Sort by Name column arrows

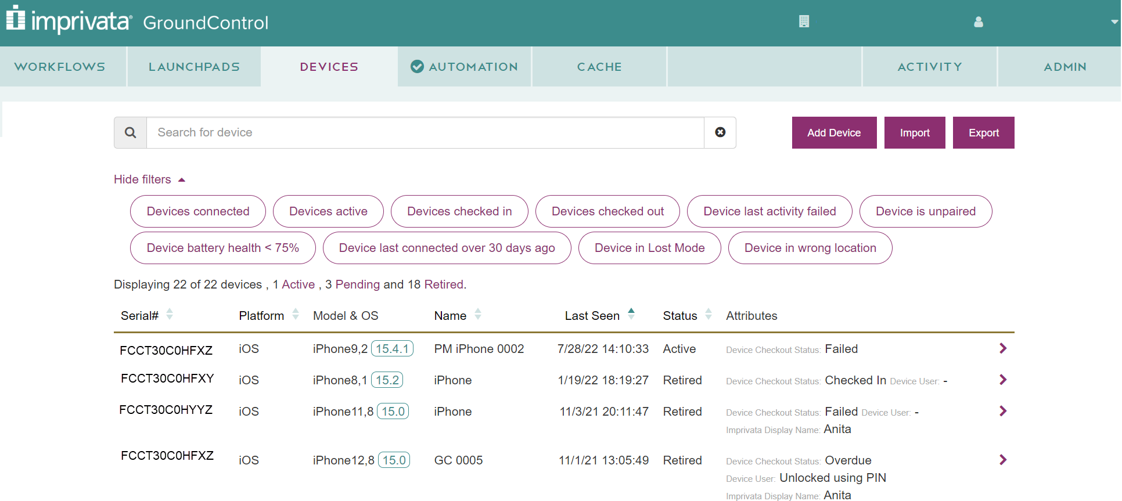coord(478,315)
